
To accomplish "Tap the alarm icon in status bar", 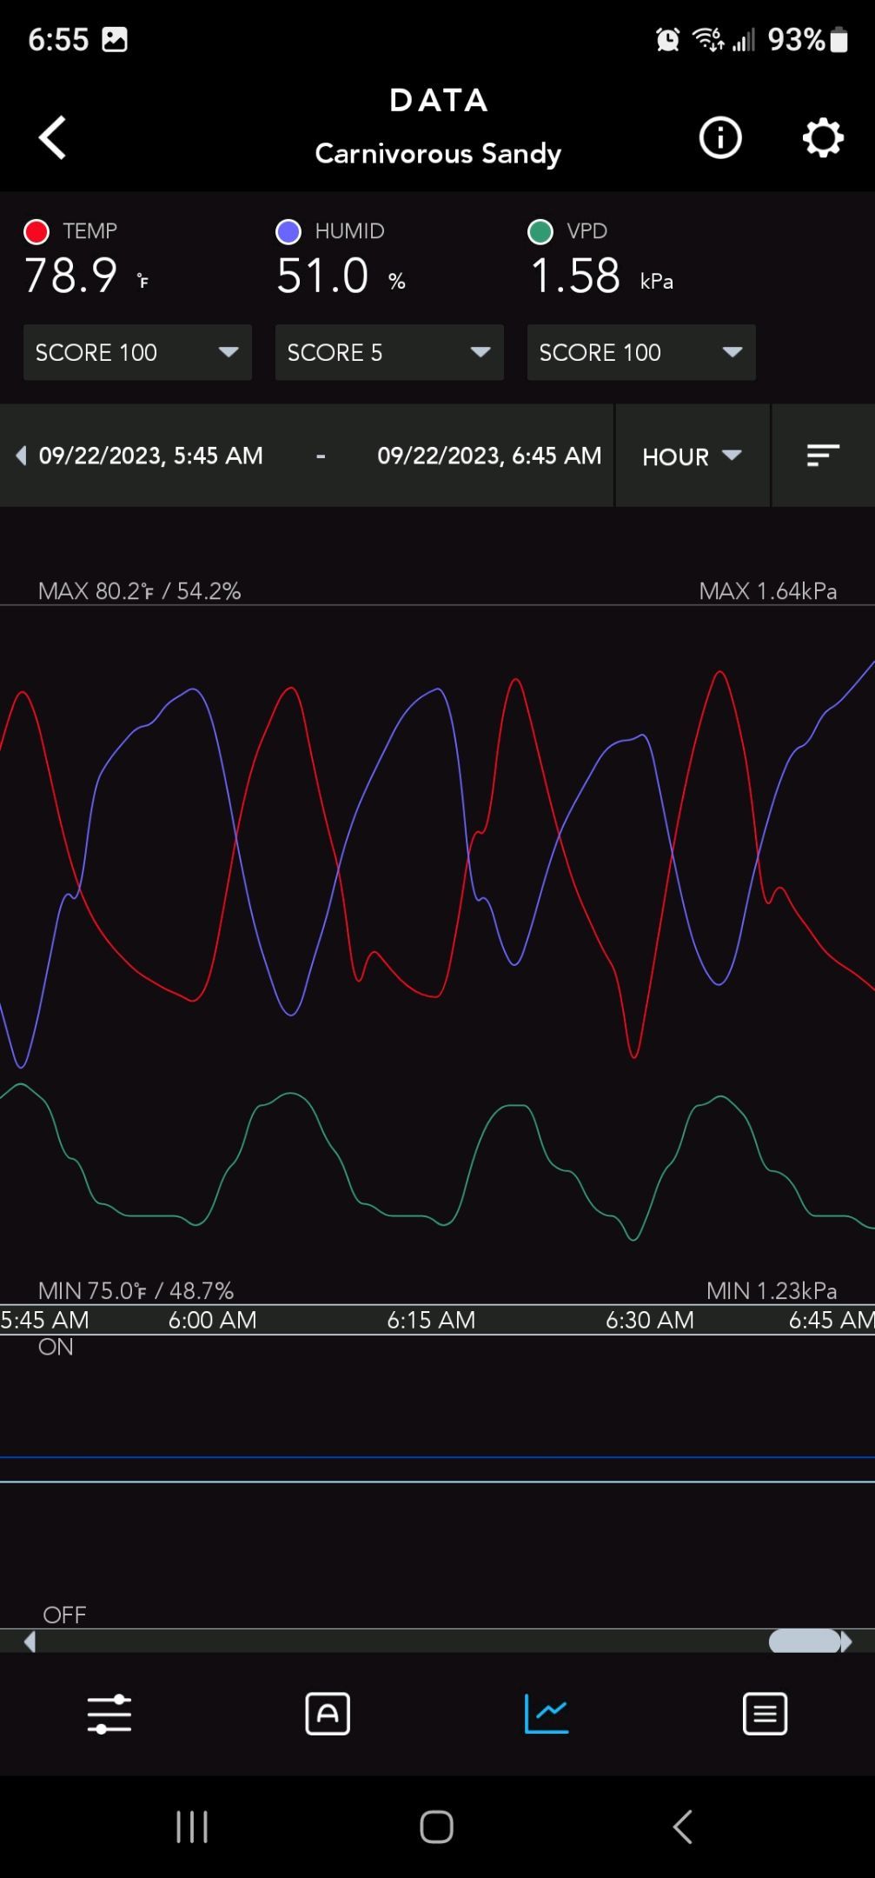I will pos(668,39).
